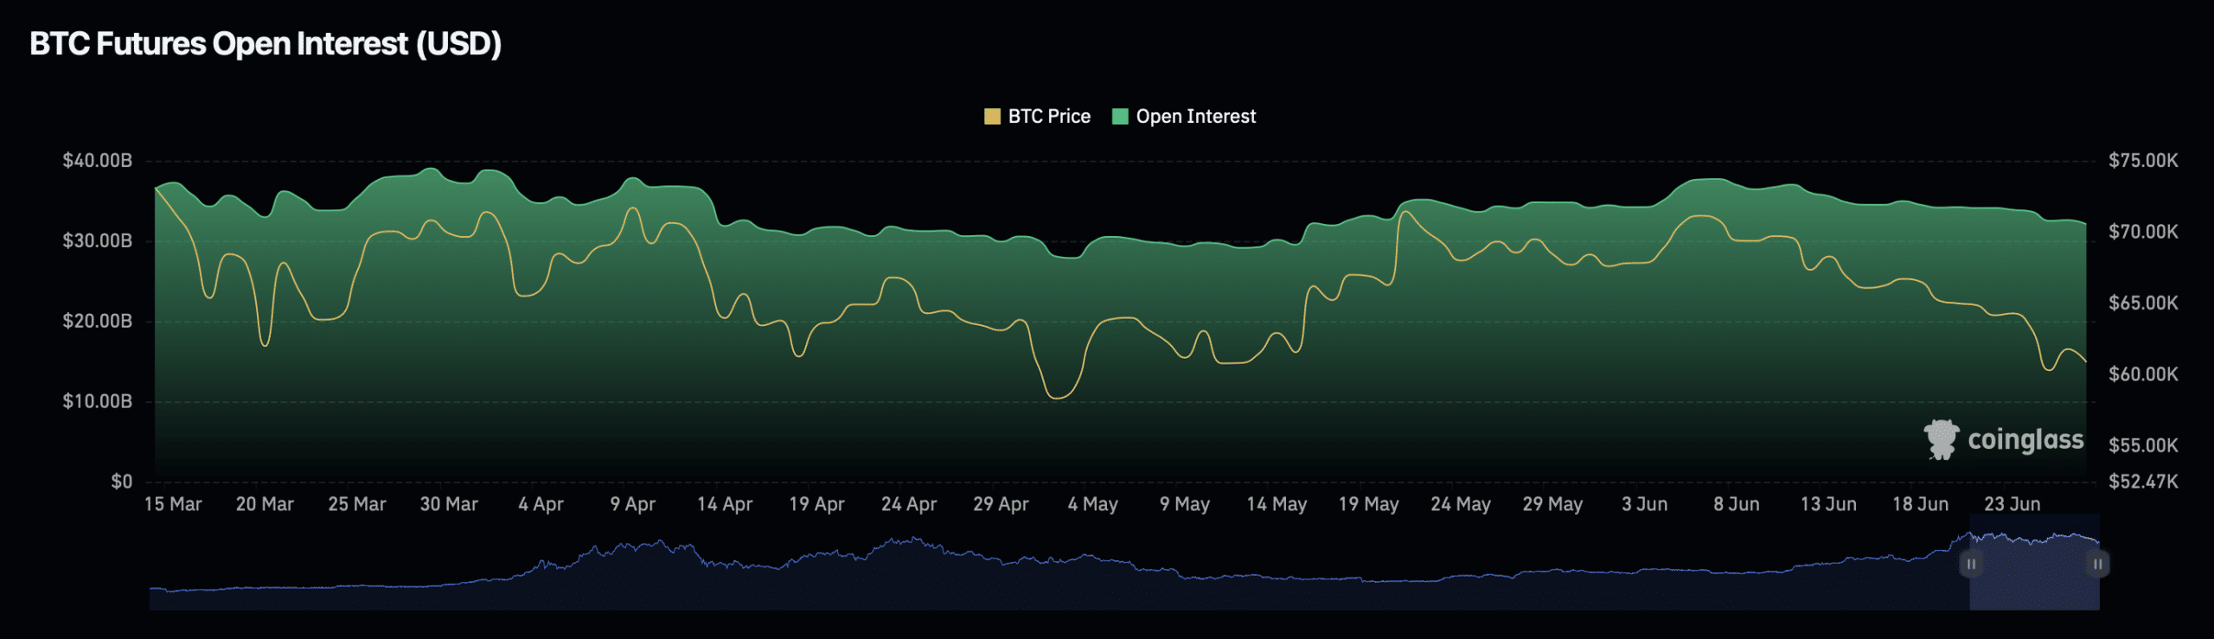Click the 8 Jun date label
2214x639 pixels.
click(1737, 504)
